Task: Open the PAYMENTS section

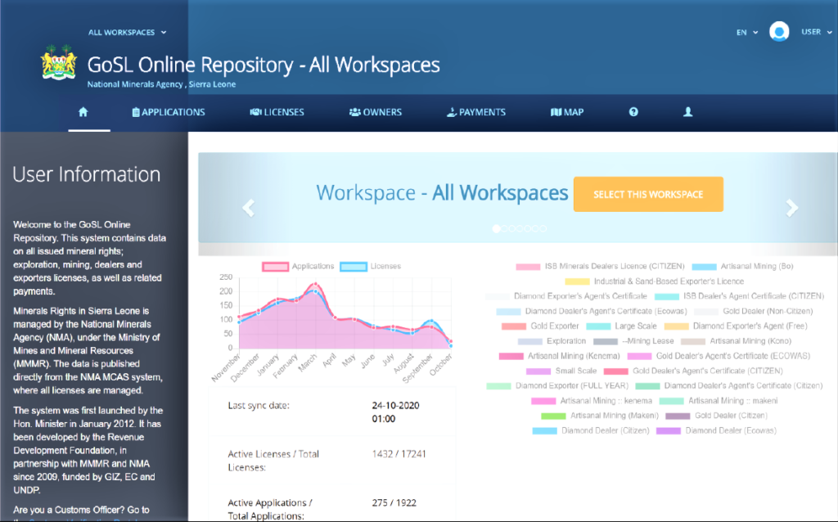Action: (x=476, y=112)
